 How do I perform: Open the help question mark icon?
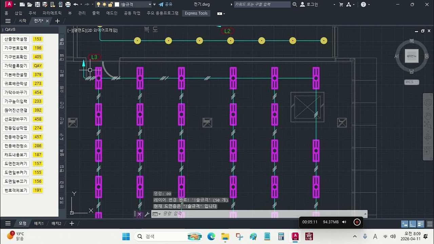[x=363, y=4]
